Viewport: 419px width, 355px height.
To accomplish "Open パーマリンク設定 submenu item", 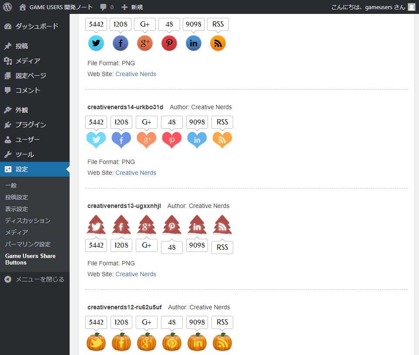I will (28, 244).
